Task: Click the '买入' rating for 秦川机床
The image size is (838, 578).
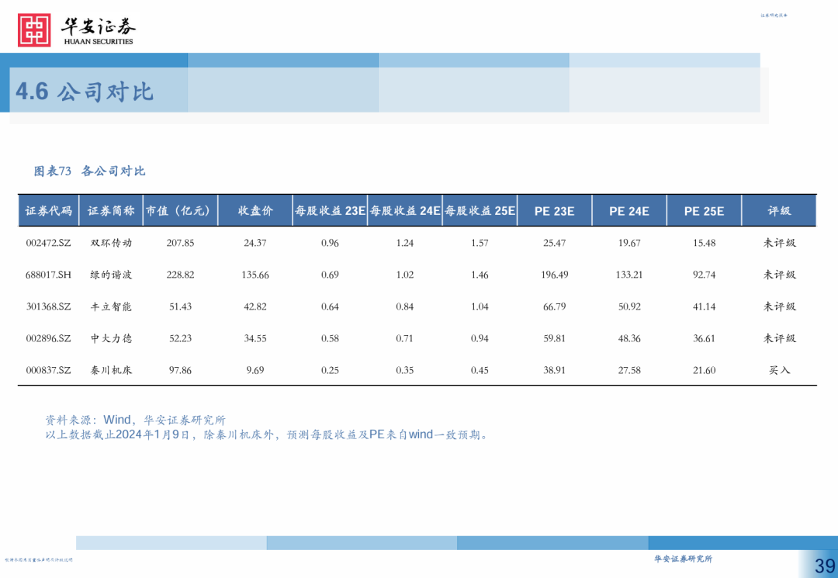Action: coord(779,370)
